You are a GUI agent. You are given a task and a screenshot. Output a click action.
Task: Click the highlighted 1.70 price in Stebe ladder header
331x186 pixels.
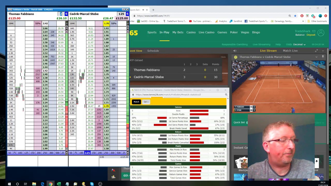(x=107, y=24)
